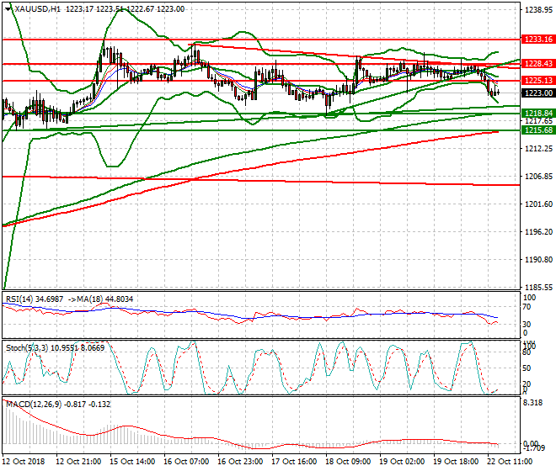This screenshot has width=556, height=471.
Task: Click the 16 Oct 23:00 time label
Action: pos(240,462)
